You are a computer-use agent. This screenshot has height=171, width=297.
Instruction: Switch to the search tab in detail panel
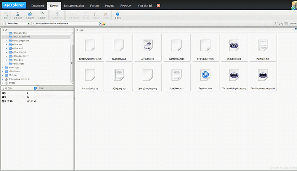coord(41,88)
